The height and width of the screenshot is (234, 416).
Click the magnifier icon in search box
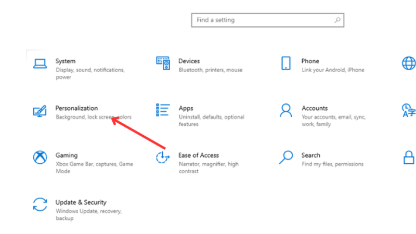click(x=337, y=20)
